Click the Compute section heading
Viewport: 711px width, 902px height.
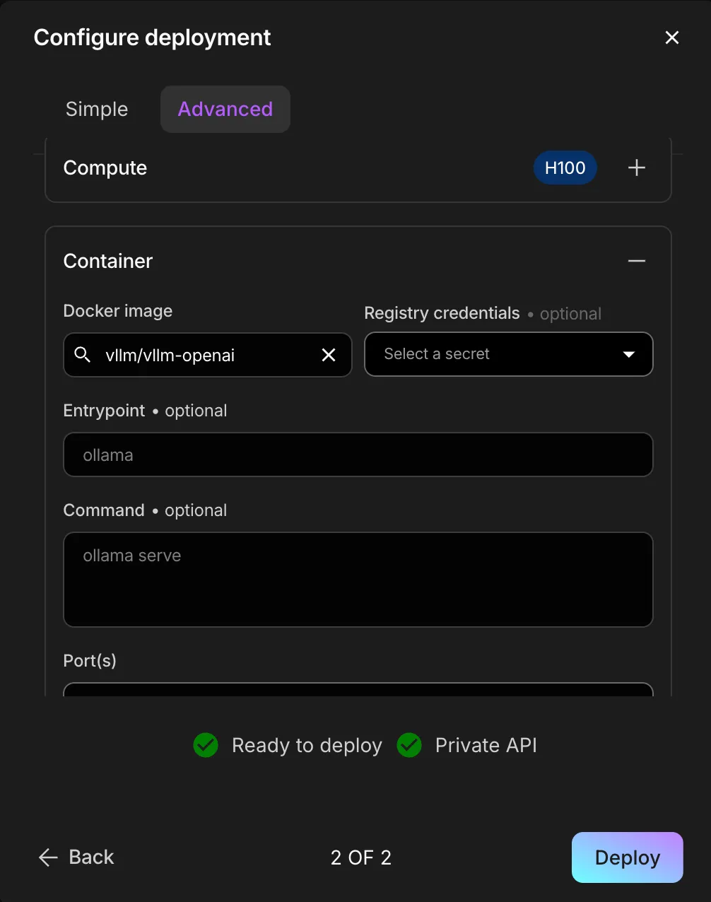click(x=105, y=168)
